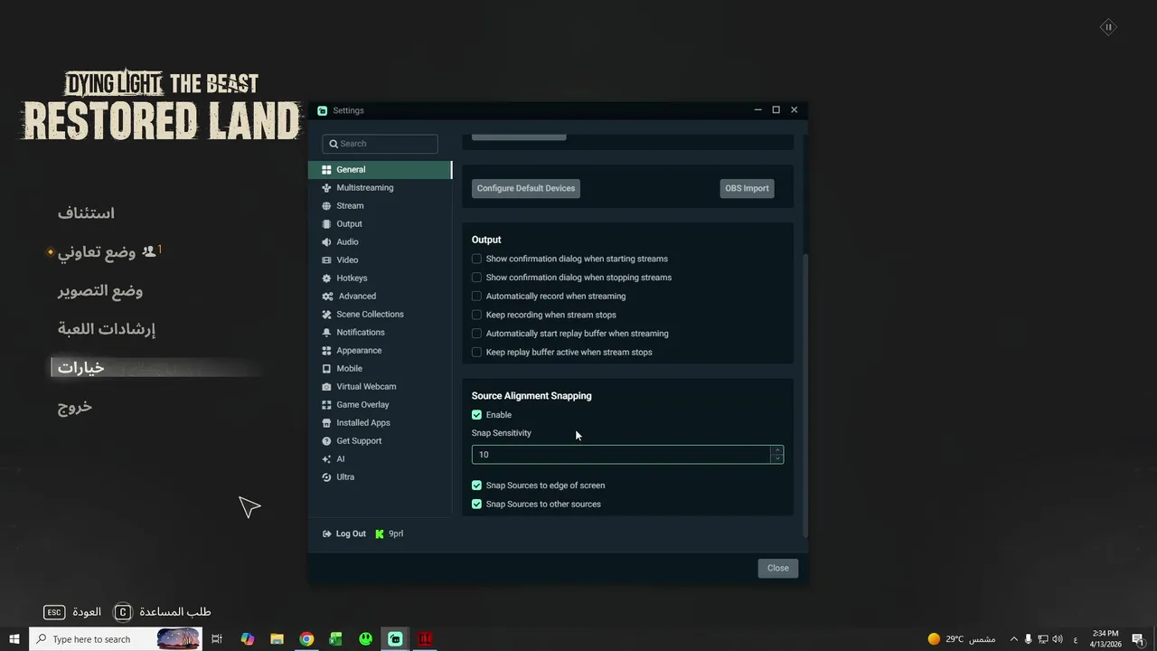Click Windows taskbar search box

[x=115, y=639]
